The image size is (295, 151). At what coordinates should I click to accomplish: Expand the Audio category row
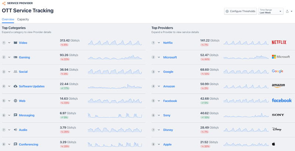(9, 130)
